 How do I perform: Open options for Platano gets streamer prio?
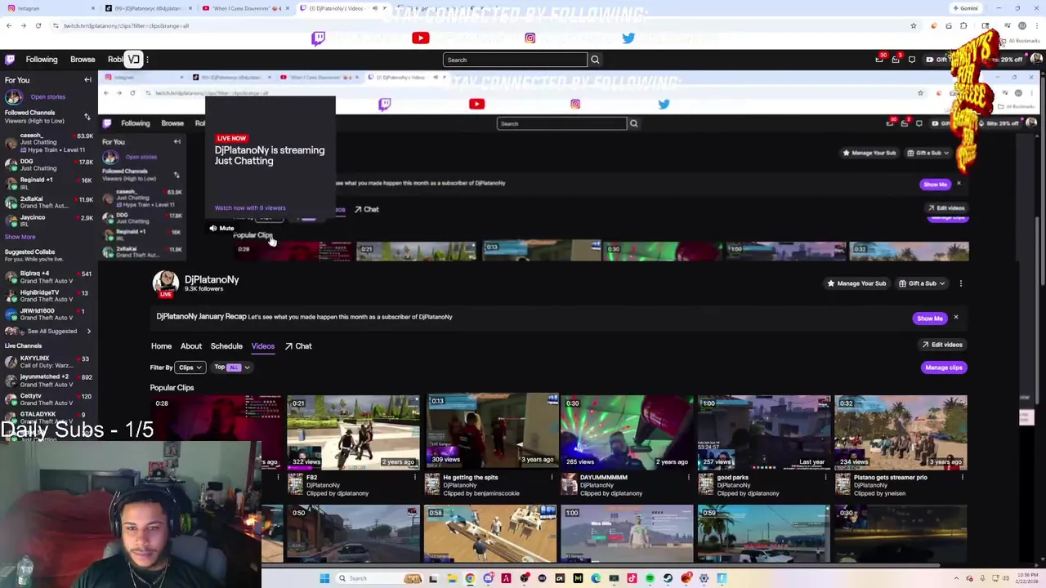(963, 478)
